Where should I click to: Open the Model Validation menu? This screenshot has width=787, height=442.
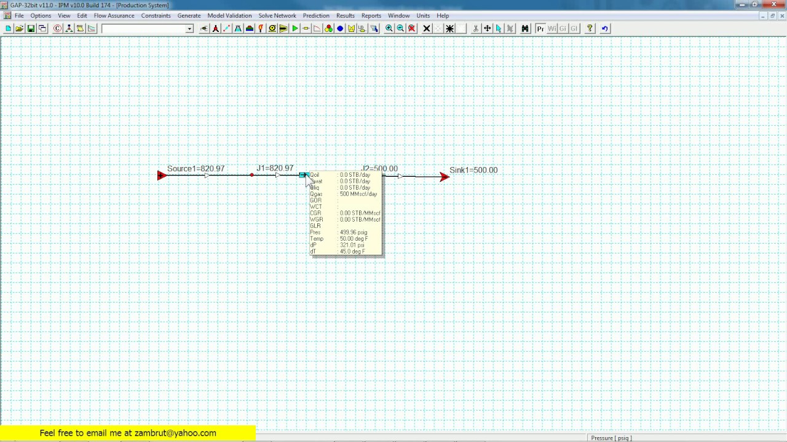coord(229,15)
